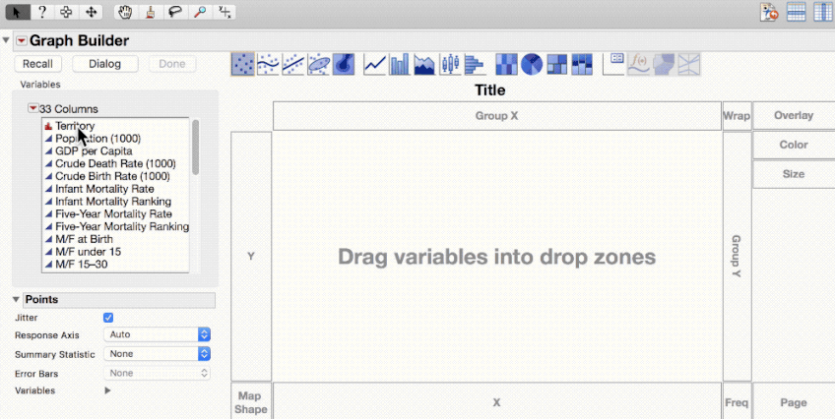Choose the Ellipse element icon
The image size is (835, 419).
[x=318, y=64]
